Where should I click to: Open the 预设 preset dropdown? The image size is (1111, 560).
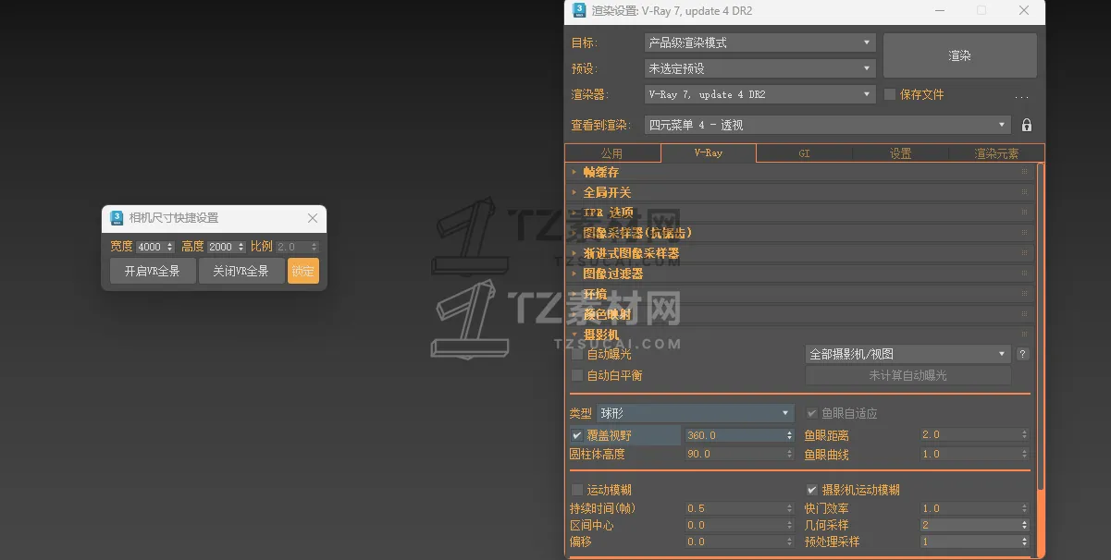759,68
